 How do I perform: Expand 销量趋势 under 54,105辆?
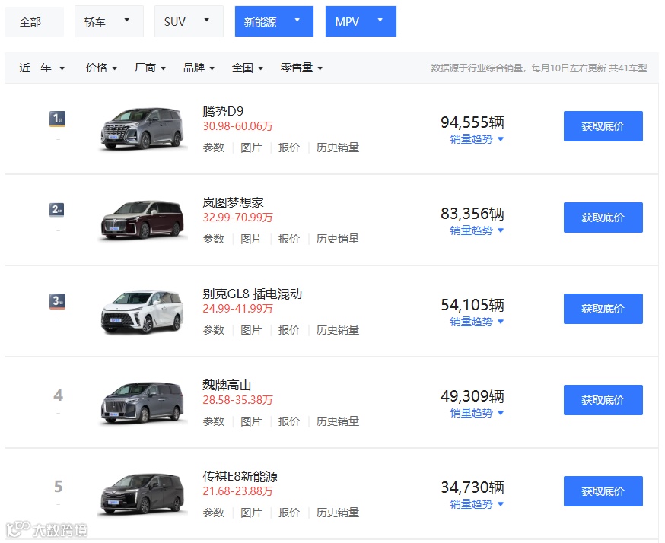pos(477,321)
